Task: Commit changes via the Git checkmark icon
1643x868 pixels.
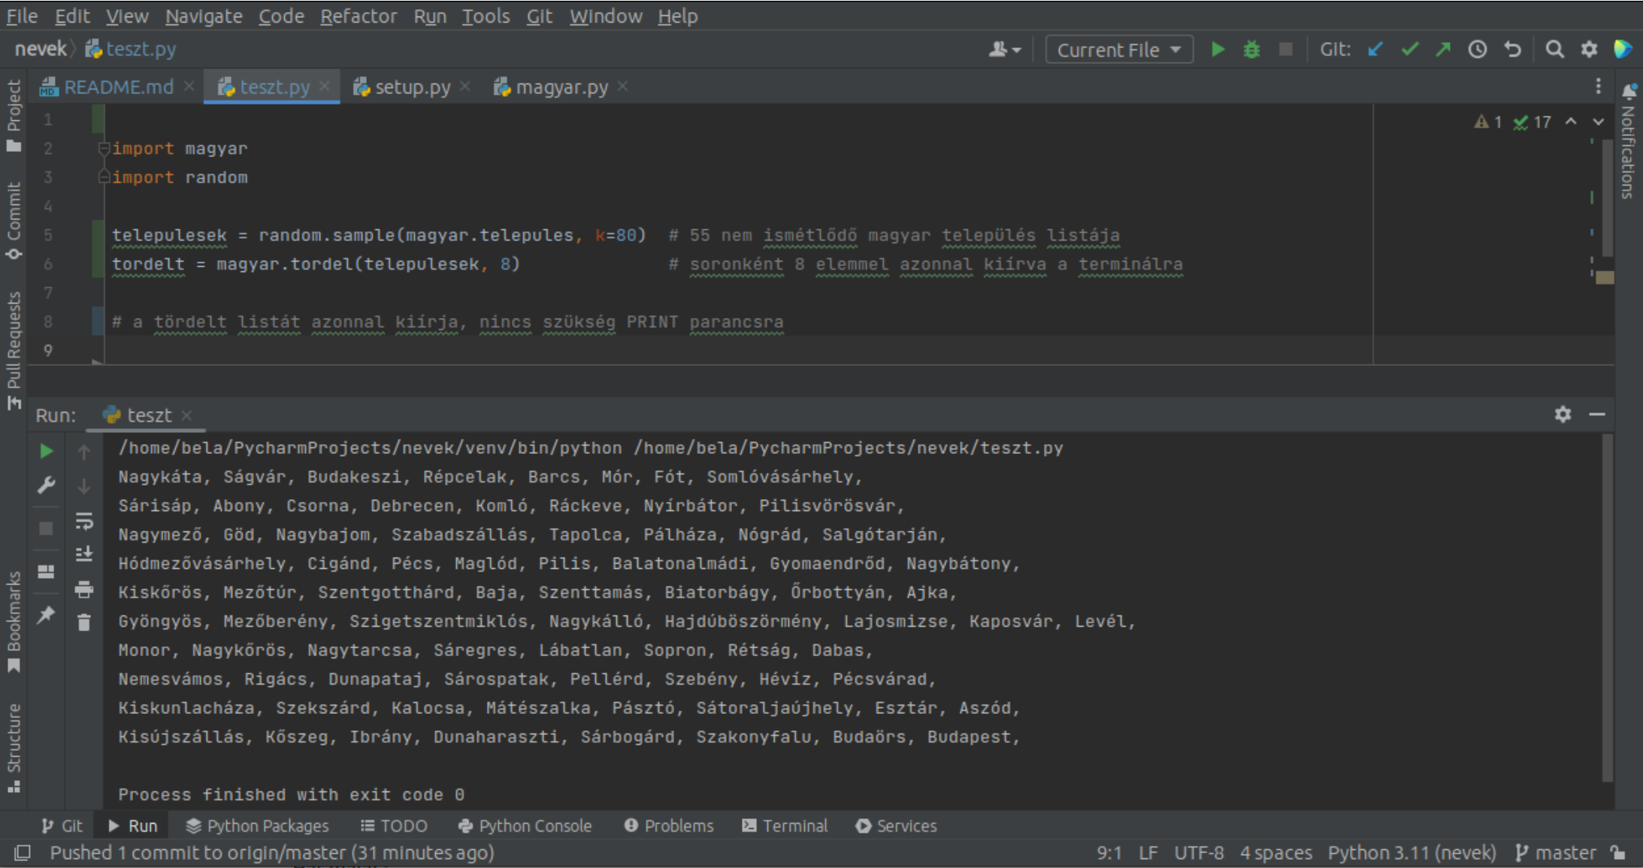Action: 1410,49
